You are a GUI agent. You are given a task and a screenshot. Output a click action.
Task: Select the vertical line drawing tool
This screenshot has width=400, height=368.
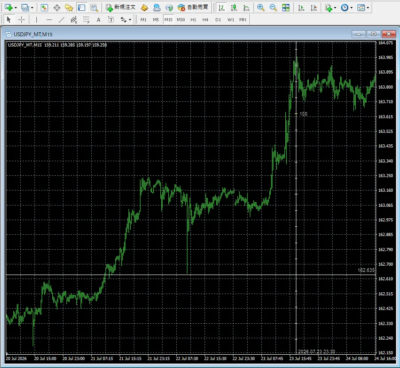click(36, 19)
